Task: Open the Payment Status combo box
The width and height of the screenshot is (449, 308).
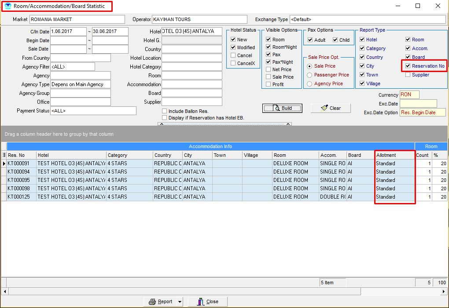Action: pos(93,111)
